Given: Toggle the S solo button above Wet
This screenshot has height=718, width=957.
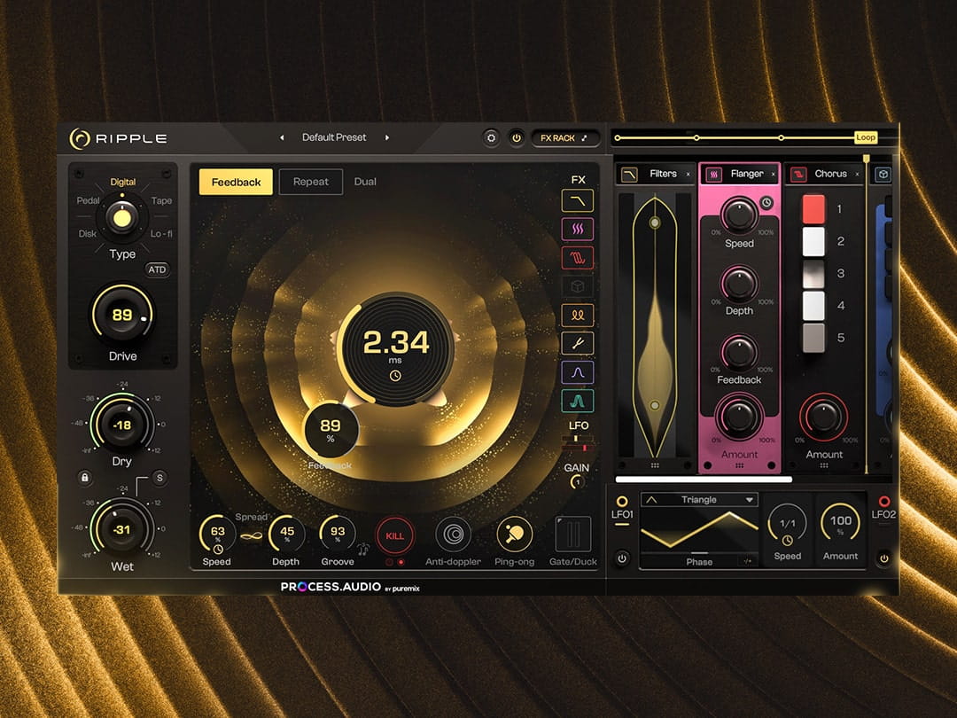Looking at the screenshot, I should point(159,478).
